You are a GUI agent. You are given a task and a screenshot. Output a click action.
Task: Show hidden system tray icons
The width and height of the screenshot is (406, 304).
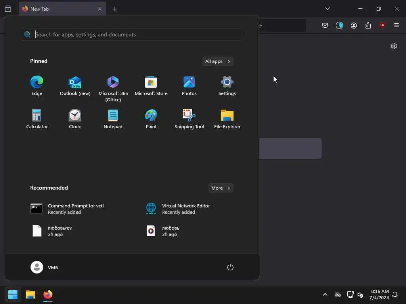pyautogui.click(x=325, y=294)
